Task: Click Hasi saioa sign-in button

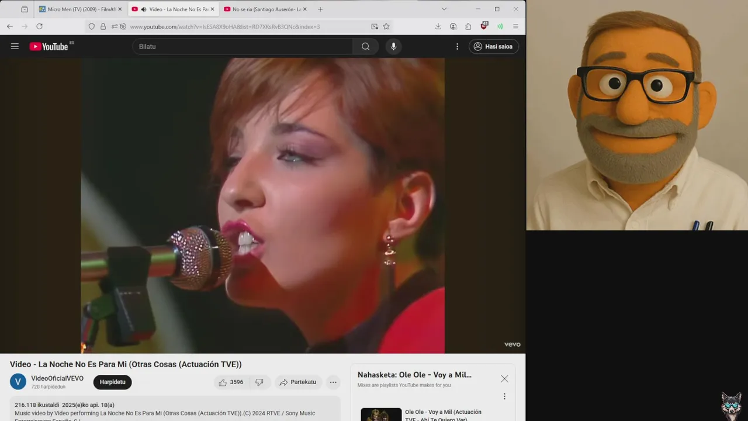Action: 494,46
